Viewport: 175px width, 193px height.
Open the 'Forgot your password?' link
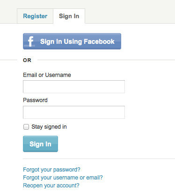pos(51,170)
